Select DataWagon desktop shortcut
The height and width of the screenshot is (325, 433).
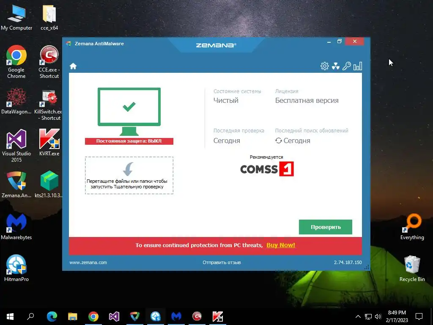click(16, 101)
